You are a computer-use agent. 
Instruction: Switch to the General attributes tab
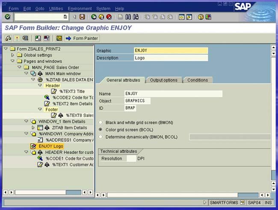point(123,80)
